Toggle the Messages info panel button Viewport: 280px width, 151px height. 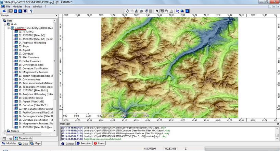[x=25, y=11]
